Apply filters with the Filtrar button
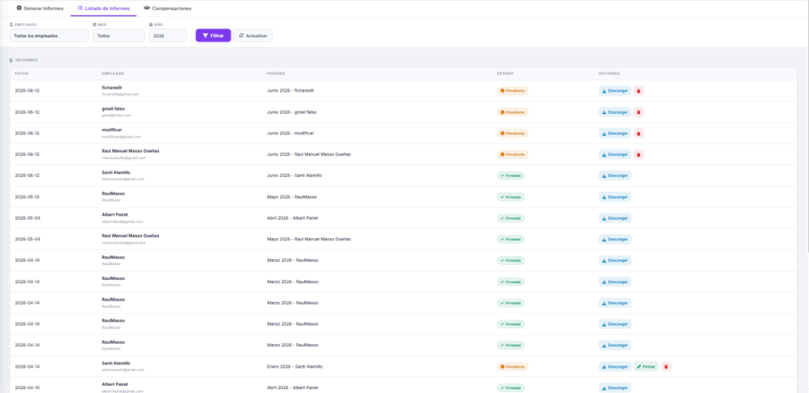 pyautogui.click(x=213, y=36)
